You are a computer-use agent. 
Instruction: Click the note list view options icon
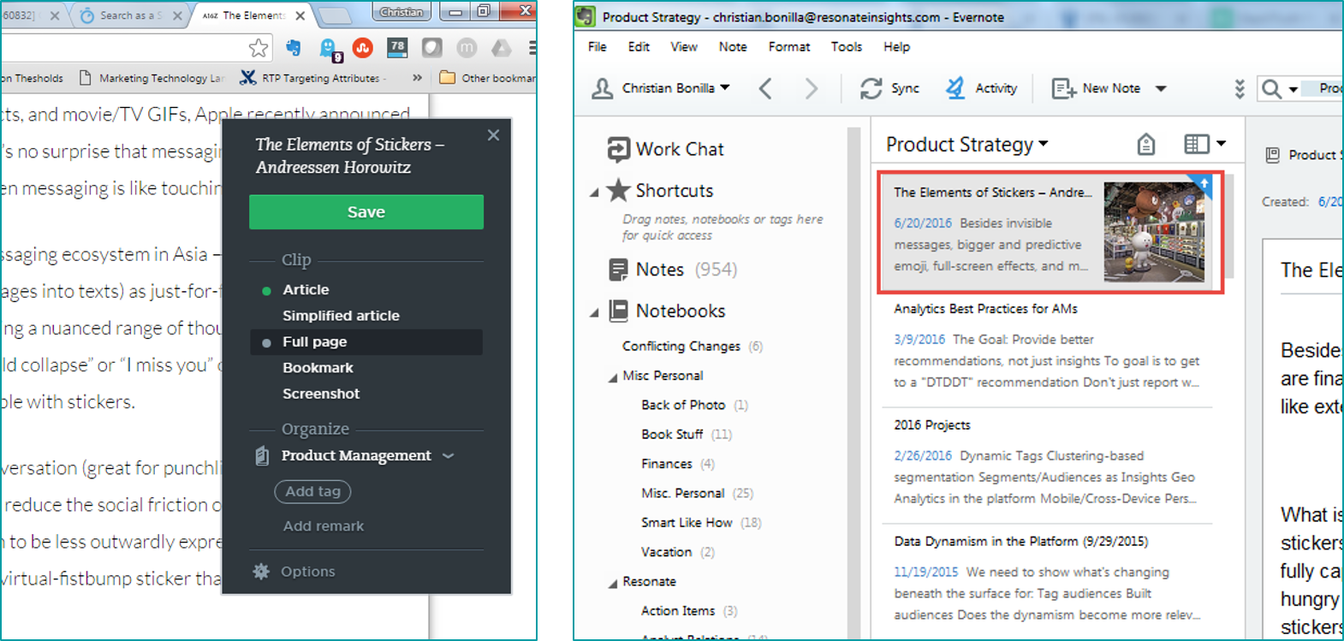tap(1196, 145)
